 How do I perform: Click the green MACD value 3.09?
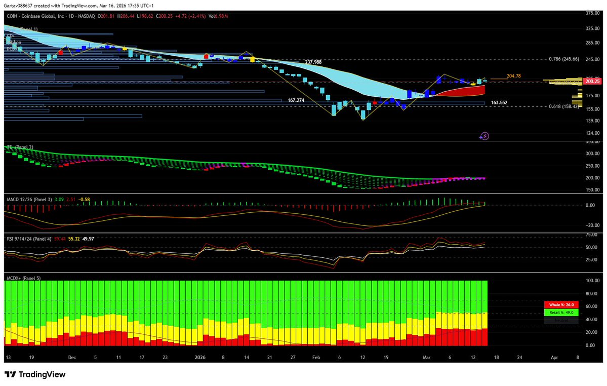point(59,200)
